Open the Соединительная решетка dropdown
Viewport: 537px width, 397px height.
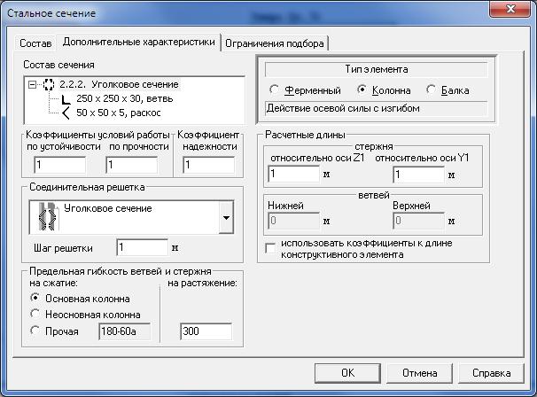225,216
